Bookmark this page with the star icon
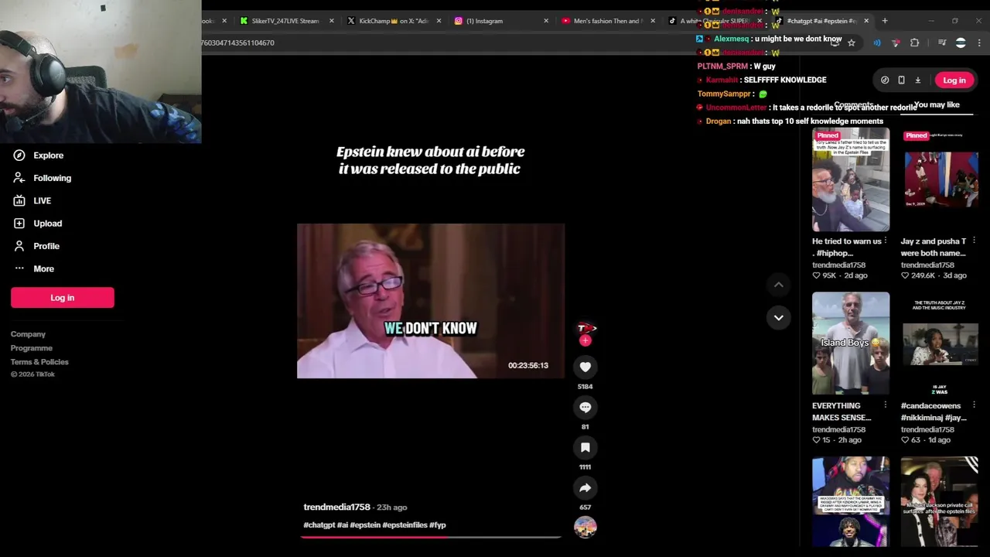The image size is (990, 557). click(x=852, y=43)
